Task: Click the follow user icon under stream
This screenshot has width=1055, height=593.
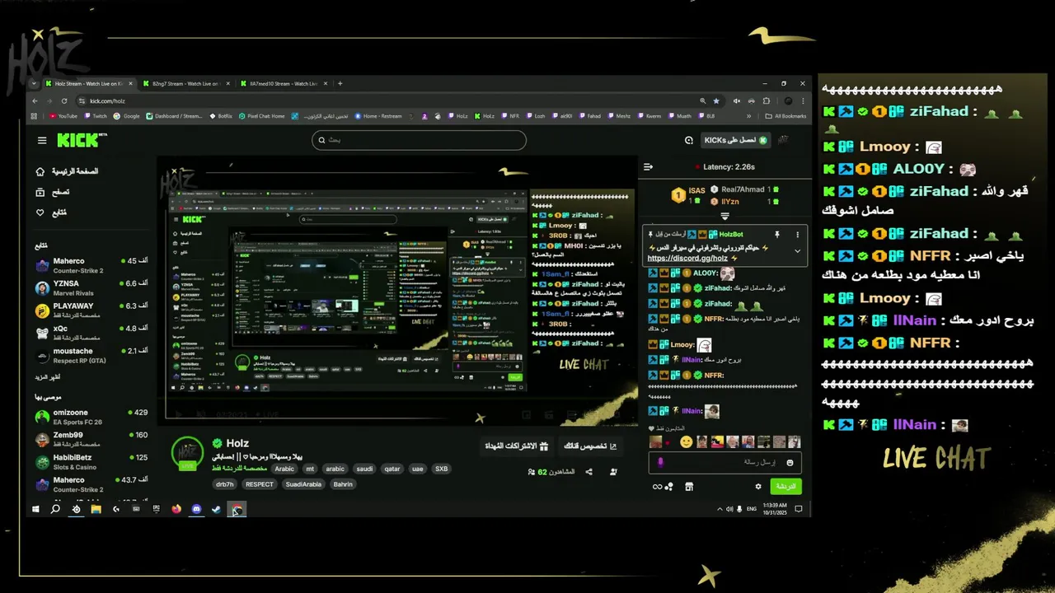Action: tap(613, 472)
